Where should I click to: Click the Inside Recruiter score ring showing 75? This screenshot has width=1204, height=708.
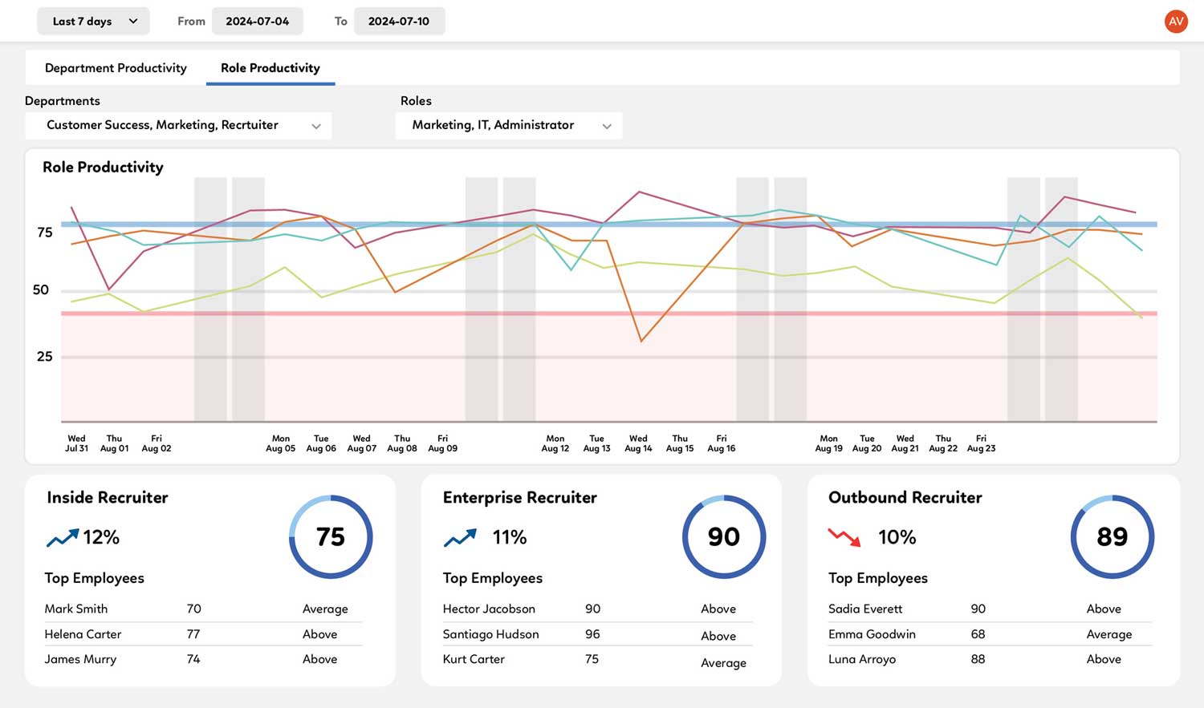[330, 536]
